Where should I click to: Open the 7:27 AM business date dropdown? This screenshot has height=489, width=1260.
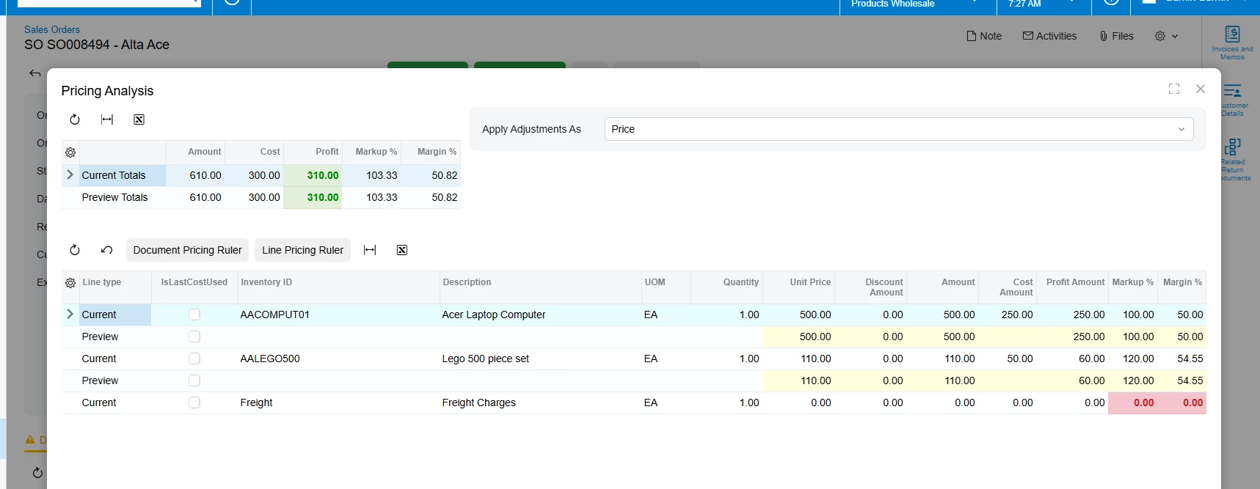point(1044,4)
